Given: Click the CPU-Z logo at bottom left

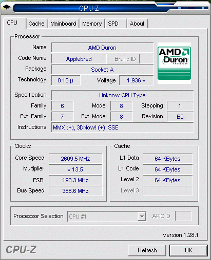Looking at the screenshot, I should pyautogui.click(x=21, y=250).
